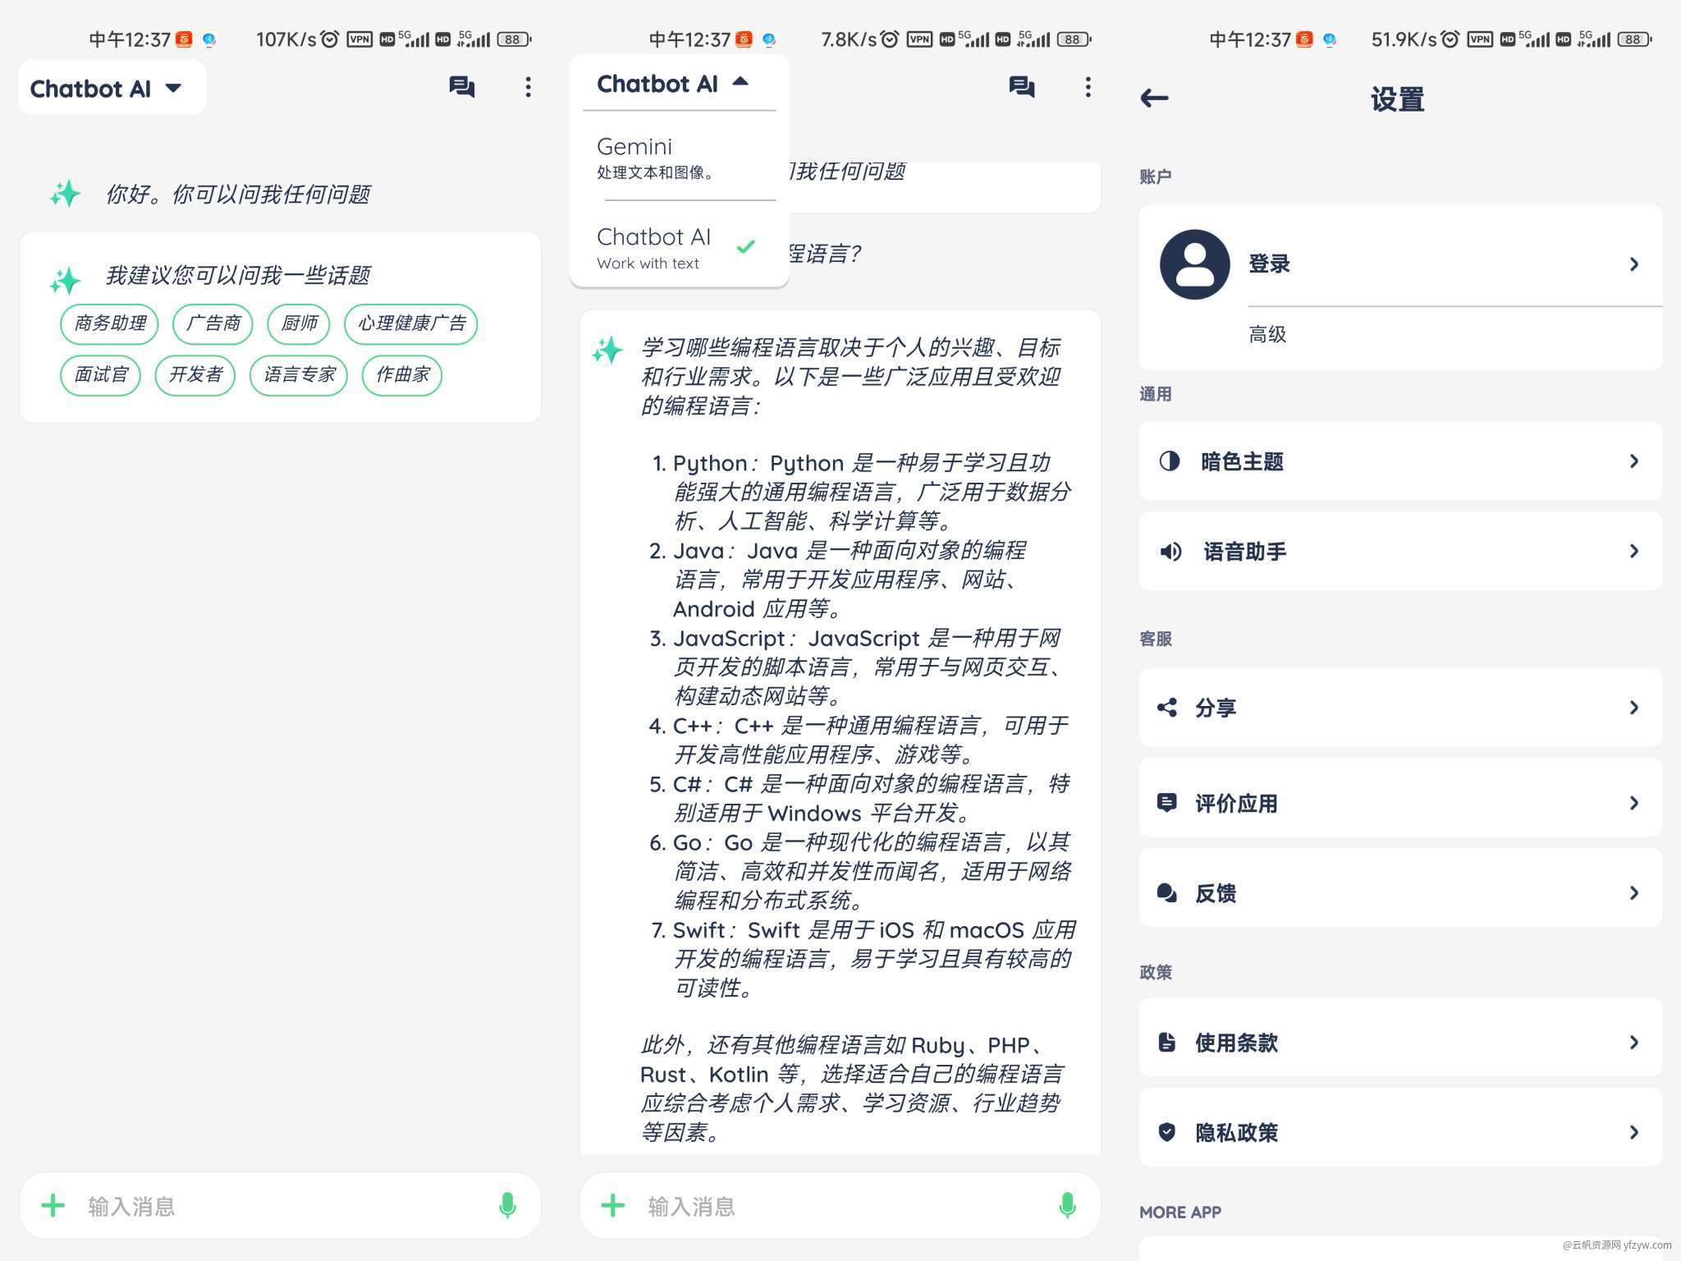Collapse the open Chatbot AI dropdown in middle screen
Screen dimensions: 1681x1261
tap(674, 83)
